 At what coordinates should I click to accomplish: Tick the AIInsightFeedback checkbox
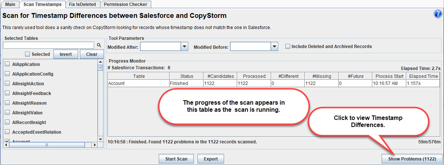8,93
